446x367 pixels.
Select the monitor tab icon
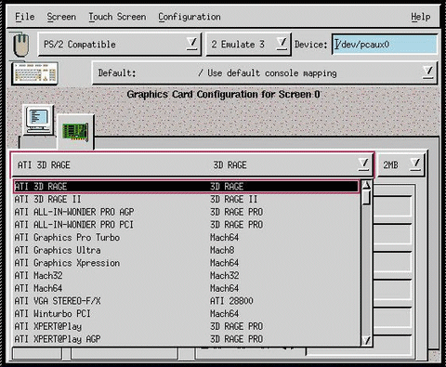pyautogui.click(x=38, y=120)
